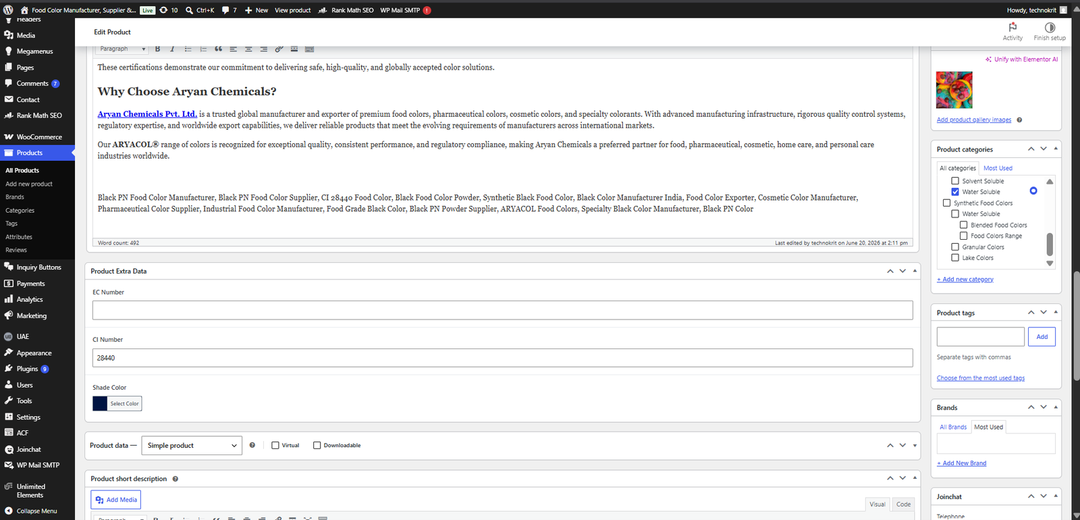Open the Shade Color dark swatch

(100, 403)
